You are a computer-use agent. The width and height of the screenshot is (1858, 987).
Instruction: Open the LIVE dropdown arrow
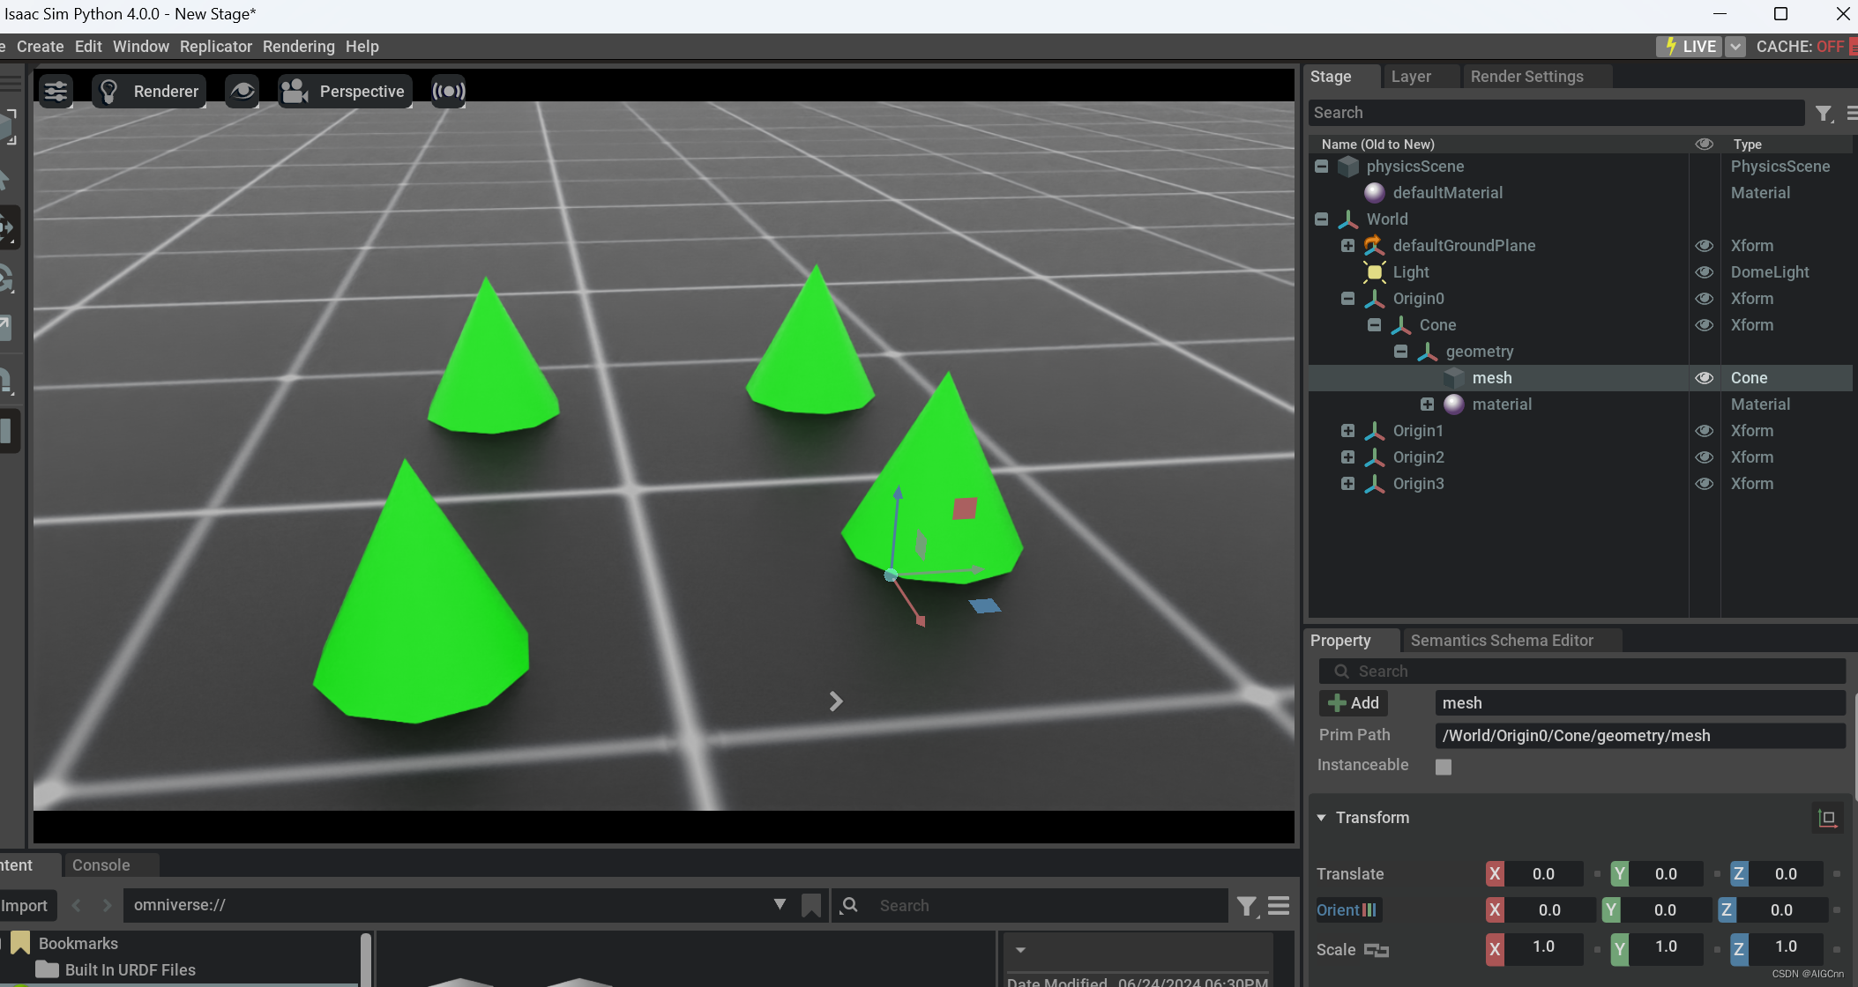(x=1735, y=47)
